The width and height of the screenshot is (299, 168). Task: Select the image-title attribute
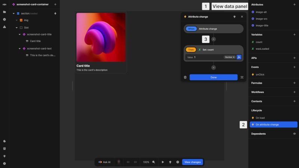(x=274, y=25)
